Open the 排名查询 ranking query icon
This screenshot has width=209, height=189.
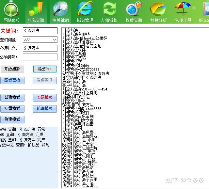(x=36, y=12)
